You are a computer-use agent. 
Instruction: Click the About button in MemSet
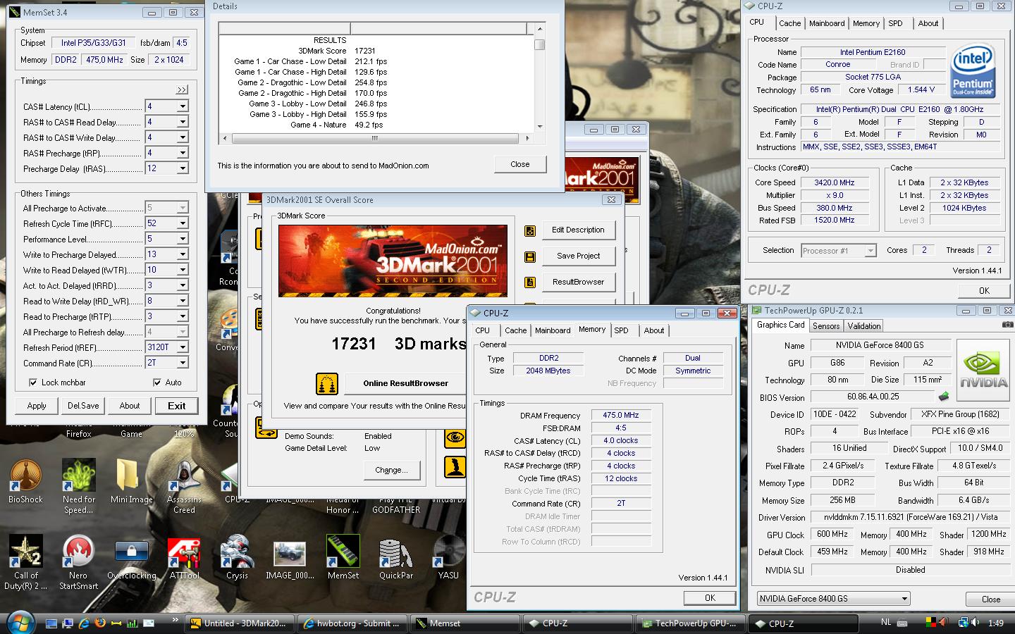pos(130,406)
